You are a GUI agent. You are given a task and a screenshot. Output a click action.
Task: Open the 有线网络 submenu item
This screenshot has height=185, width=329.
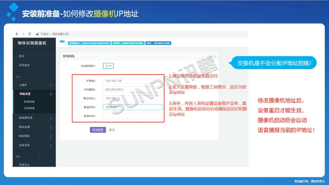point(29,102)
